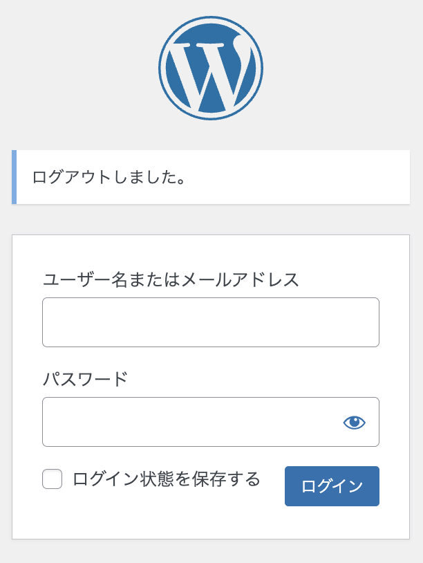423x563 pixels.
Task: Select the username or email text box
Action: click(210, 322)
